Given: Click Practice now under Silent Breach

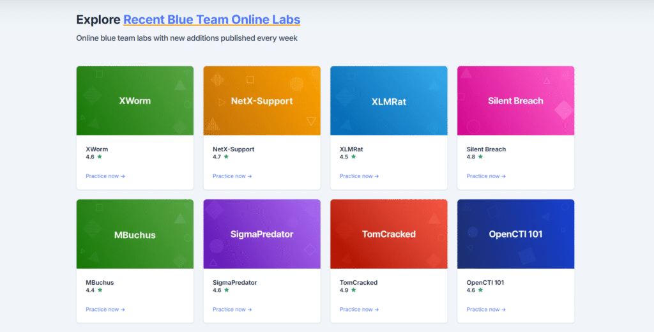Looking at the screenshot, I should coord(486,176).
